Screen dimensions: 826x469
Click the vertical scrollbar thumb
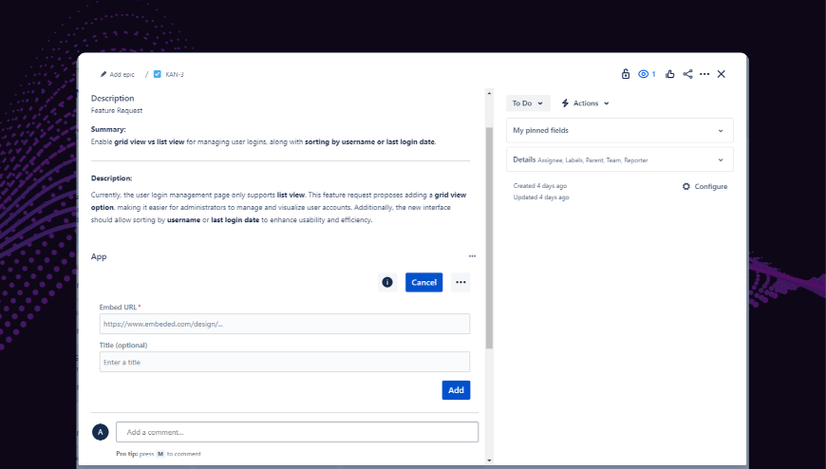click(489, 237)
